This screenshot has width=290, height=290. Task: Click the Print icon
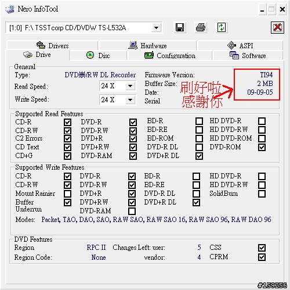tap(201, 27)
